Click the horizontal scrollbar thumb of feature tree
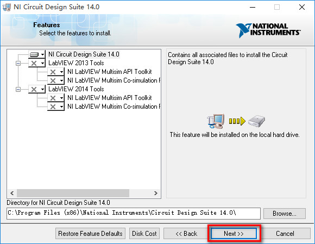The width and height of the screenshot is (315, 244). point(73,193)
